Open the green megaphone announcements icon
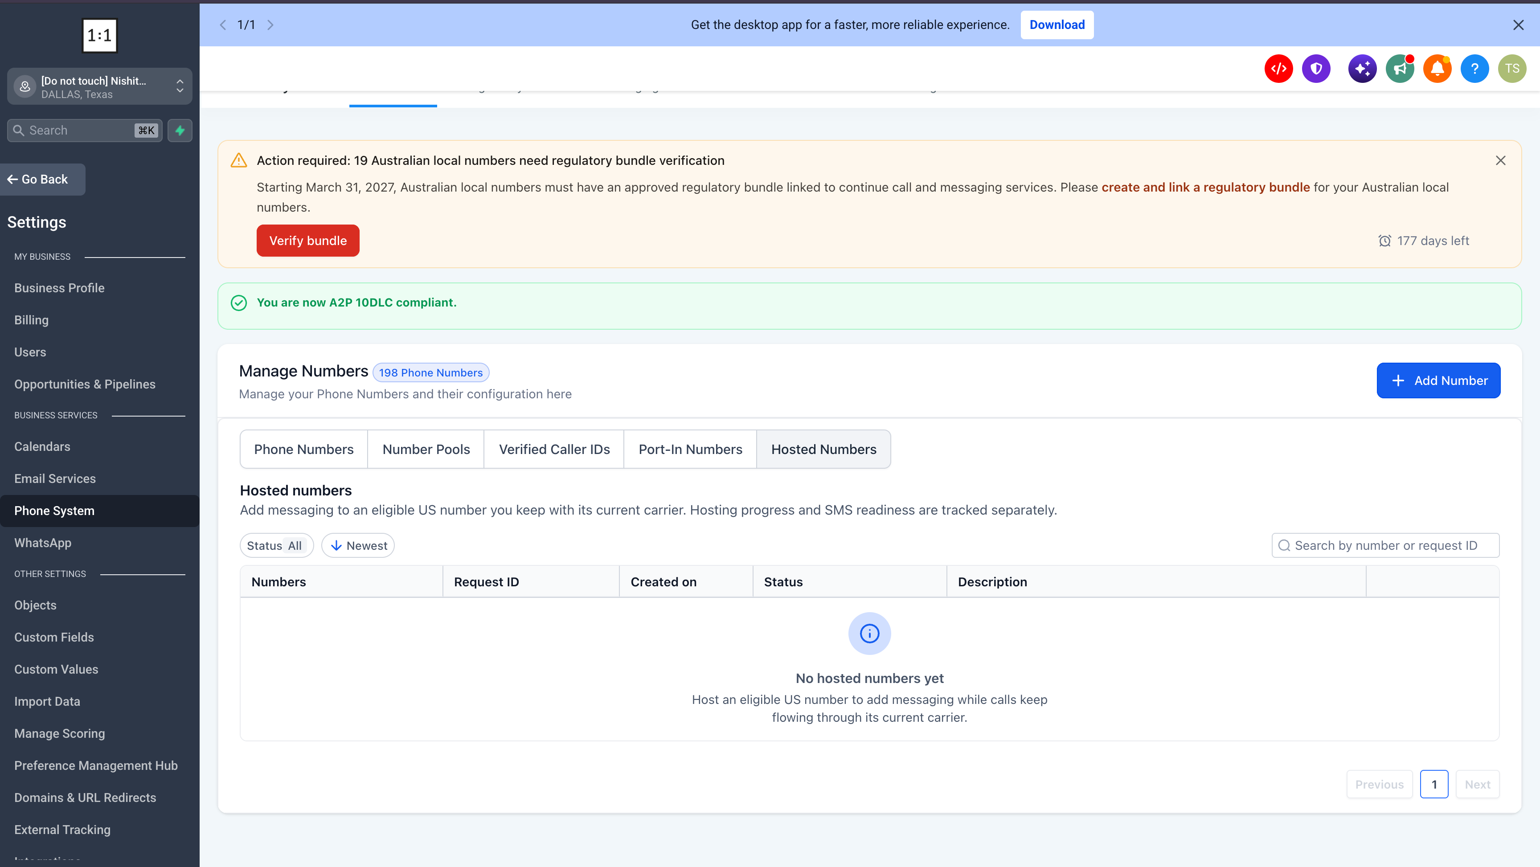The height and width of the screenshot is (867, 1540). point(1400,69)
